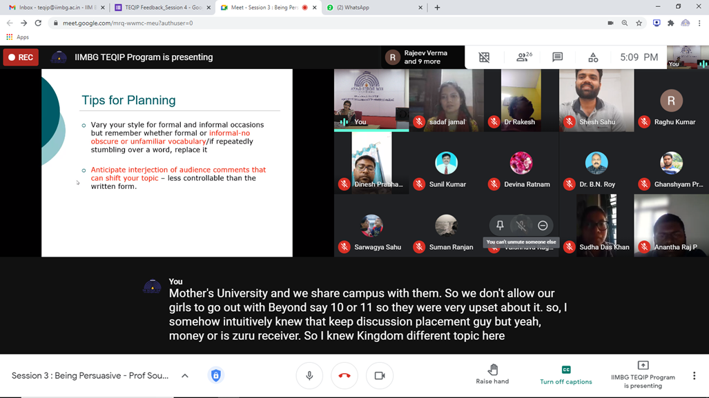Switch to the WhatsApp browser tab

pyautogui.click(x=373, y=8)
